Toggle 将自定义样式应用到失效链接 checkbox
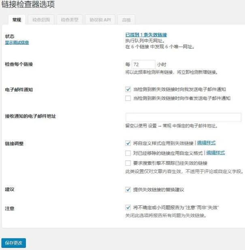 [x=128, y=143]
